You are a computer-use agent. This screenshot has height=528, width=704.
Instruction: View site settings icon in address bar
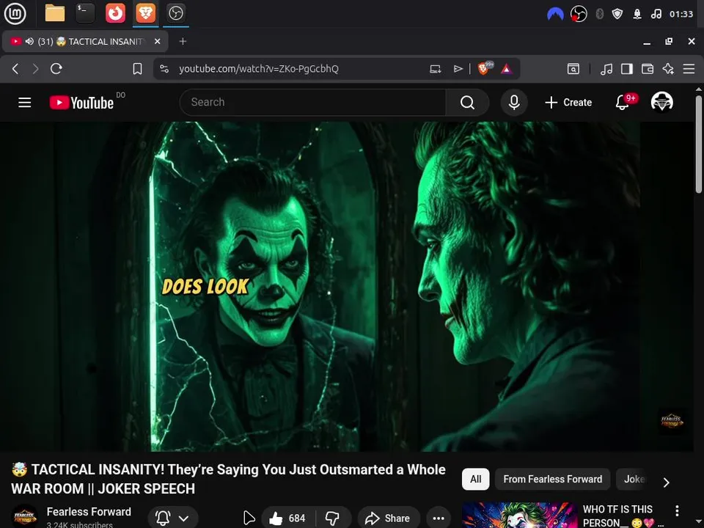tap(164, 69)
